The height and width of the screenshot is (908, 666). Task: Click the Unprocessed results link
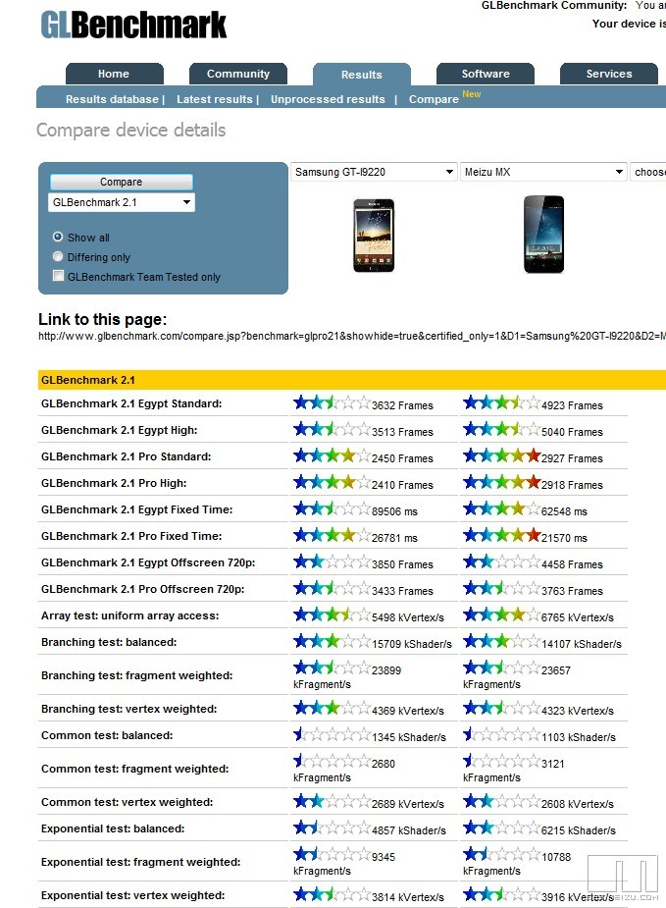click(x=328, y=99)
